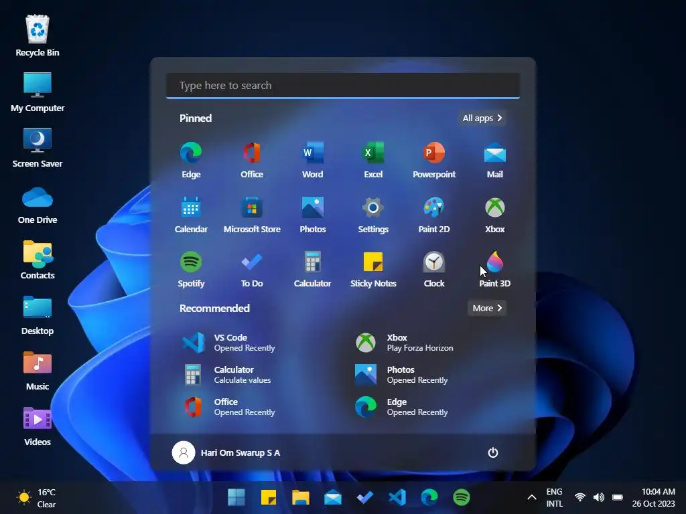Launch VS Code from the taskbar
686x514 pixels.
(397, 497)
